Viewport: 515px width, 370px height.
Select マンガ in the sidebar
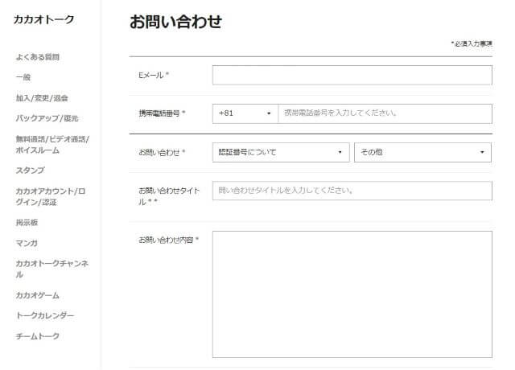27,243
